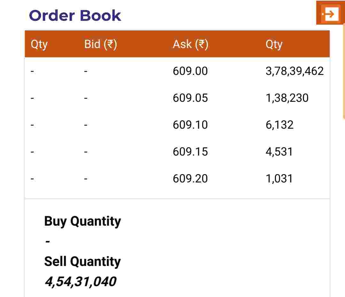Click the 1,031 quantity value
The height and width of the screenshot is (297, 345).
pyautogui.click(x=279, y=179)
